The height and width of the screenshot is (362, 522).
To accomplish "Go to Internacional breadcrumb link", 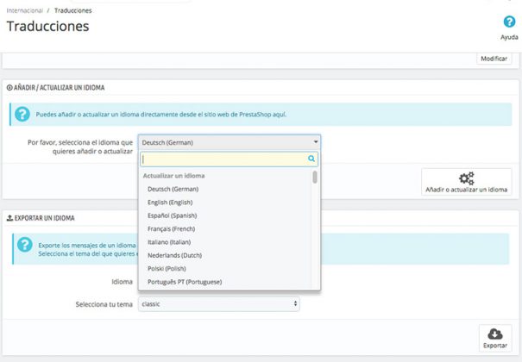I will click(24, 10).
